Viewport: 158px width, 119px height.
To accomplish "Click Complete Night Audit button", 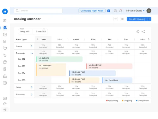I will click(x=92, y=11).
